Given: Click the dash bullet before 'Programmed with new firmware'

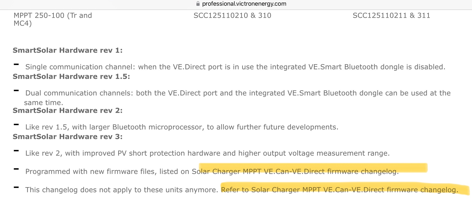Looking at the screenshot, I should click(x=16, y=169).
